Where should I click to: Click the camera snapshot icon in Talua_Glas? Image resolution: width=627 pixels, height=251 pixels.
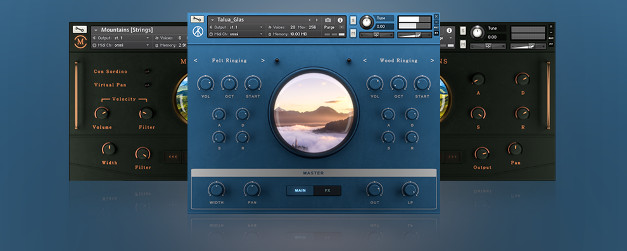coord(328,20)
